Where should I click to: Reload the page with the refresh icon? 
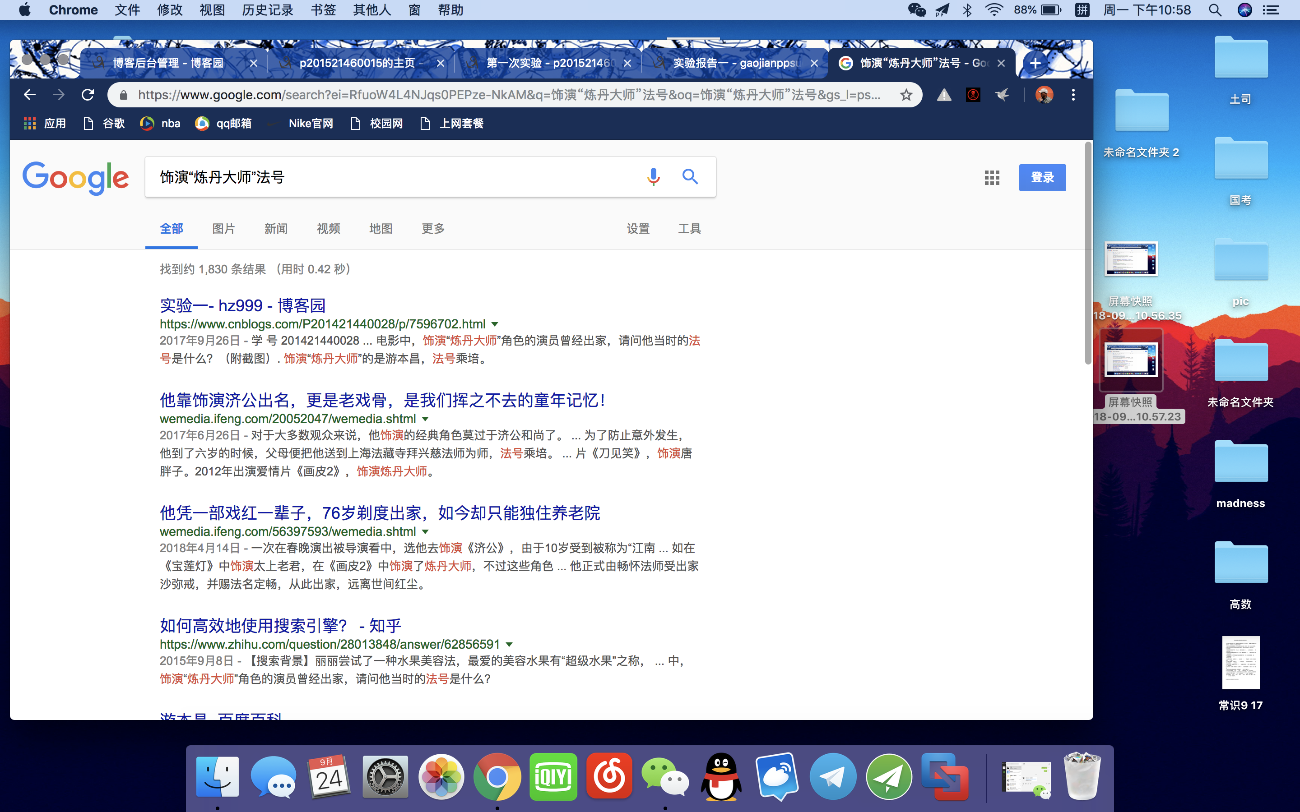[x=88, y=95]
